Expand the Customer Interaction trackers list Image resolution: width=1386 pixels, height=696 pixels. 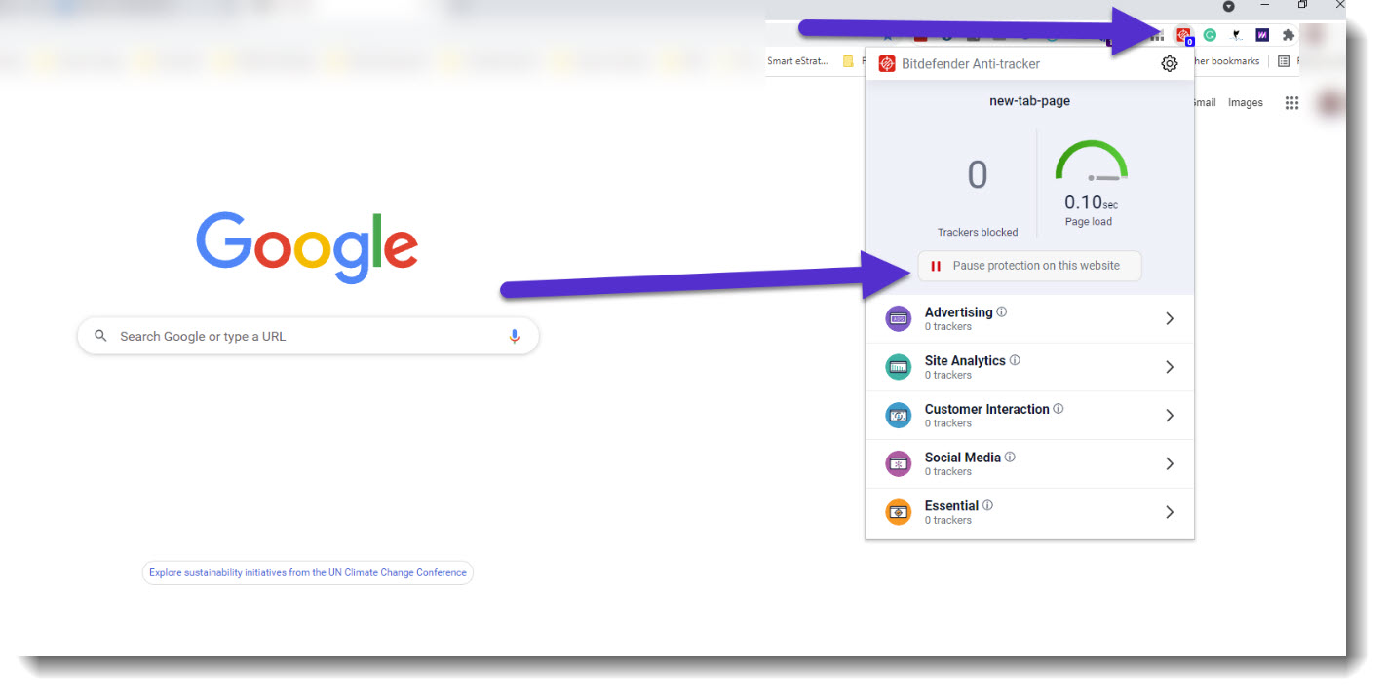(1170, 416)
